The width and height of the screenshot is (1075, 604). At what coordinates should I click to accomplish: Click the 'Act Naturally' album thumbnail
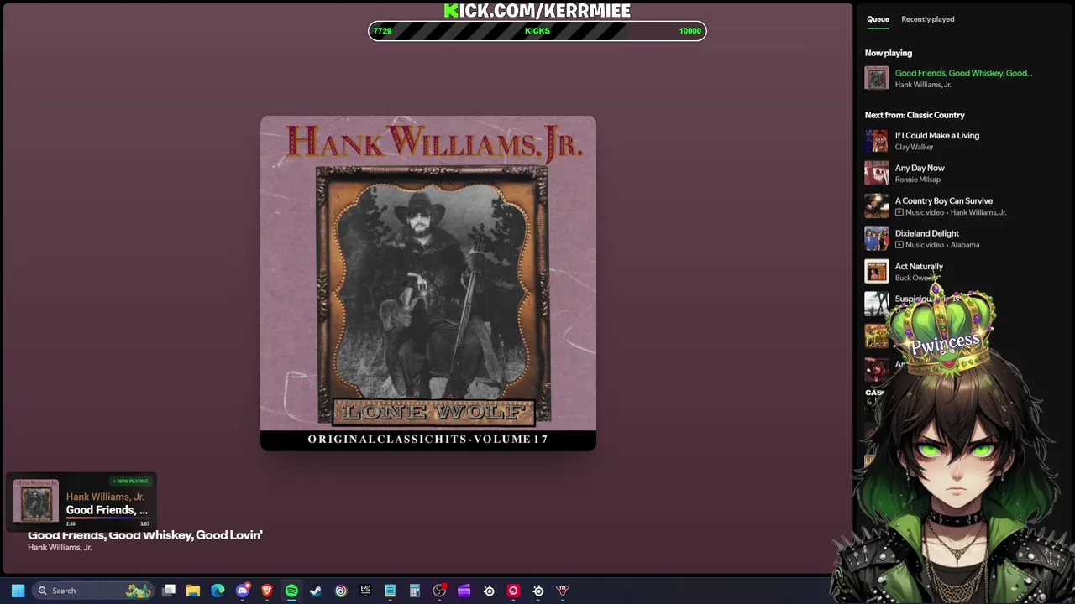[877, 271]
